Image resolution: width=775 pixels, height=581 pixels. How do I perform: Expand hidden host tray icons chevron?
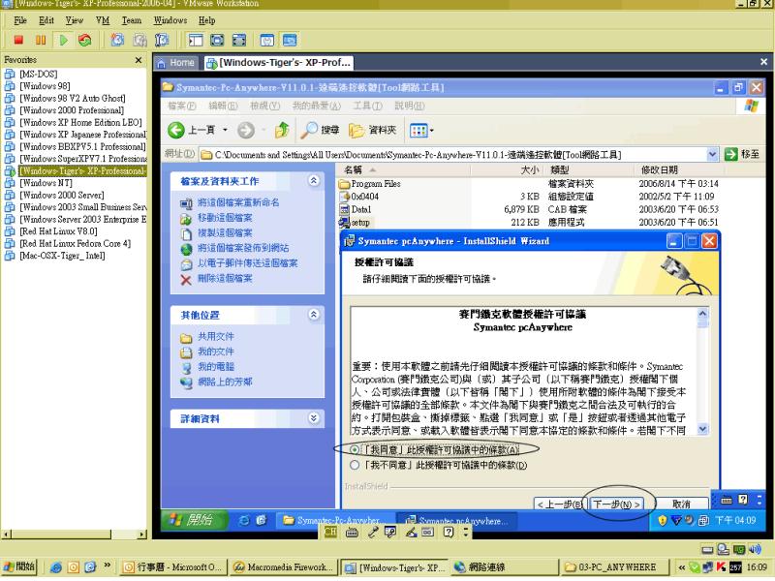[682, 567]
